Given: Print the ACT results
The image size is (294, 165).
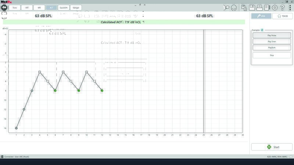Looking at the screenshot, I should pos(259,8).
